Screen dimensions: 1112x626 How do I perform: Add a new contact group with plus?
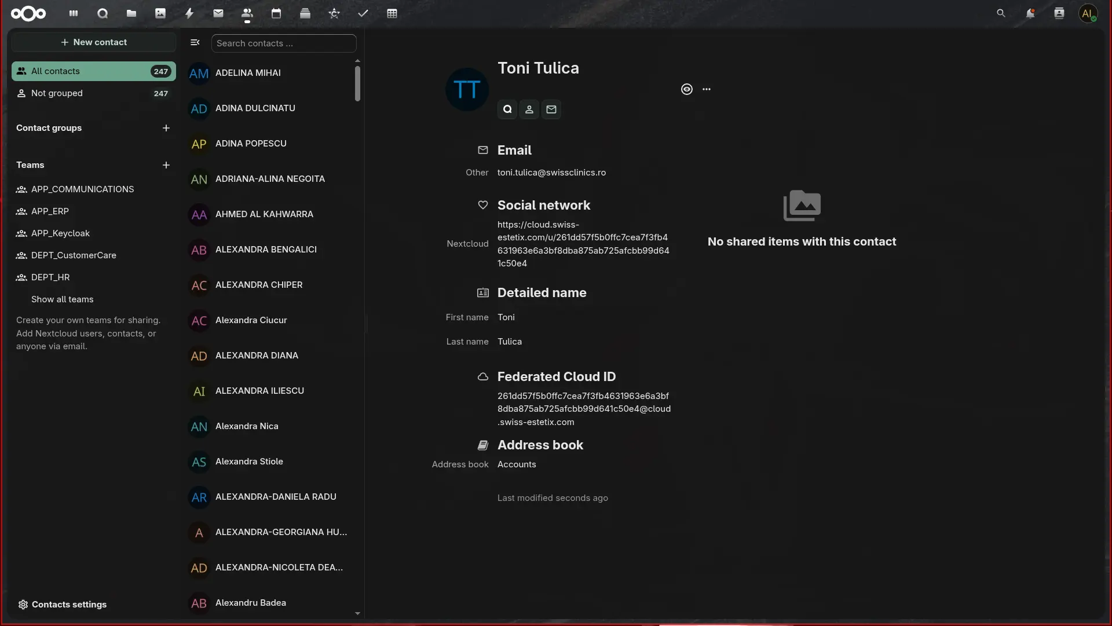(166, 128)
